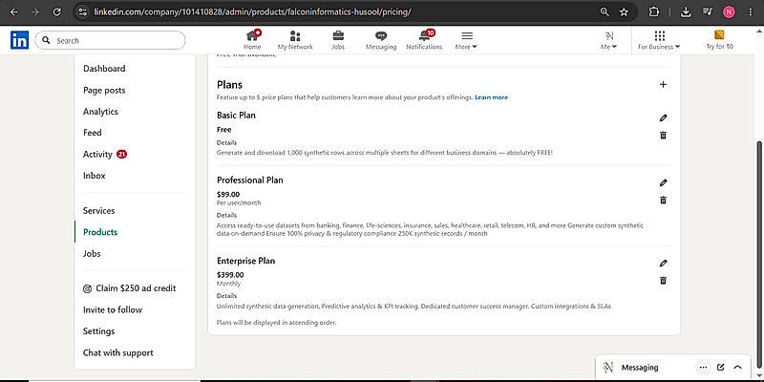Open browser three-dot menu
This screenshot has width=764, height=382.
[x=750, y=12]
